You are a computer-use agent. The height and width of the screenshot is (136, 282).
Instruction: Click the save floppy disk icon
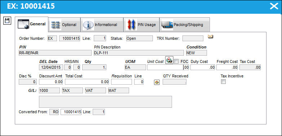[7, 21]
